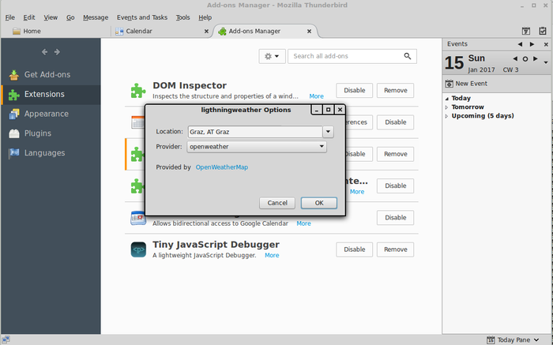Open the Message menu
Screen dimensions: 553x345
tap(96, 17)
